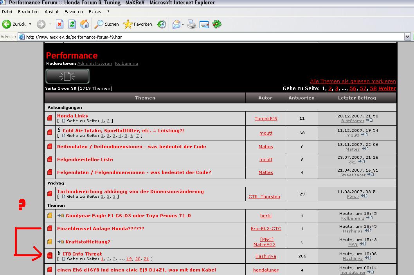Jump to last post in Kraftstoffleitung row
This screenshot has height=275, width=414.
pyautogui.click(x=363, y=244)
